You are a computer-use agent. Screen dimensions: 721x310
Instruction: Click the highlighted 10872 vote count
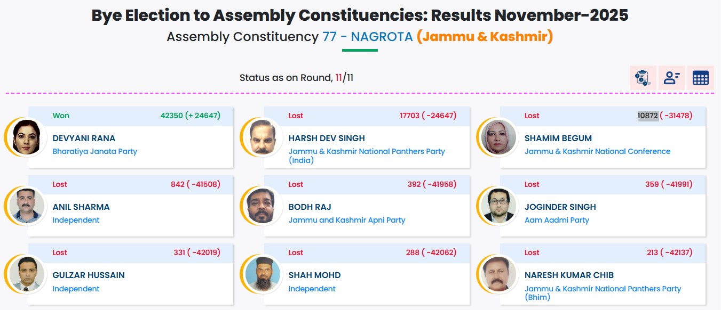pos(648,116)
